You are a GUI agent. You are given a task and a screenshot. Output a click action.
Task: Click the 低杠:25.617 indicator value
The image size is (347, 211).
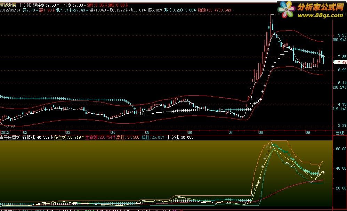coord(153,137)
